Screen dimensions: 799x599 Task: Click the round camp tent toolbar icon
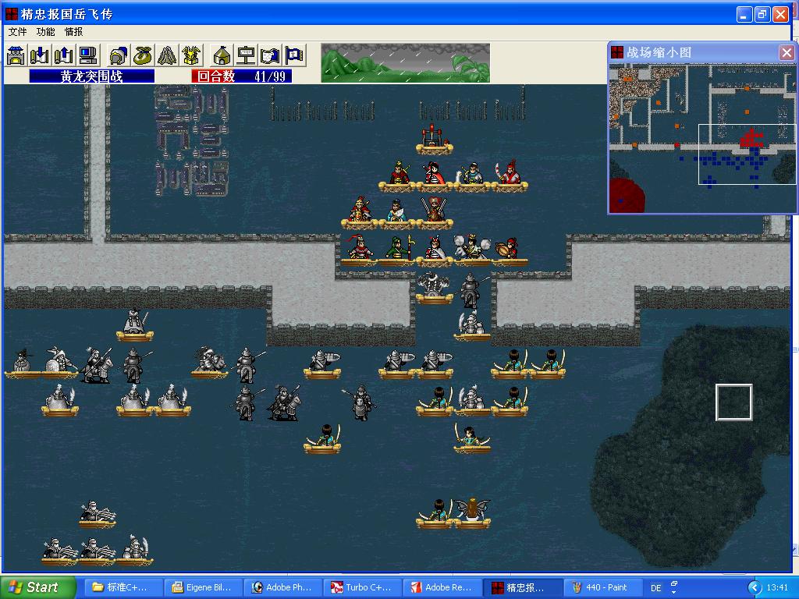click(x=222, y=55)
